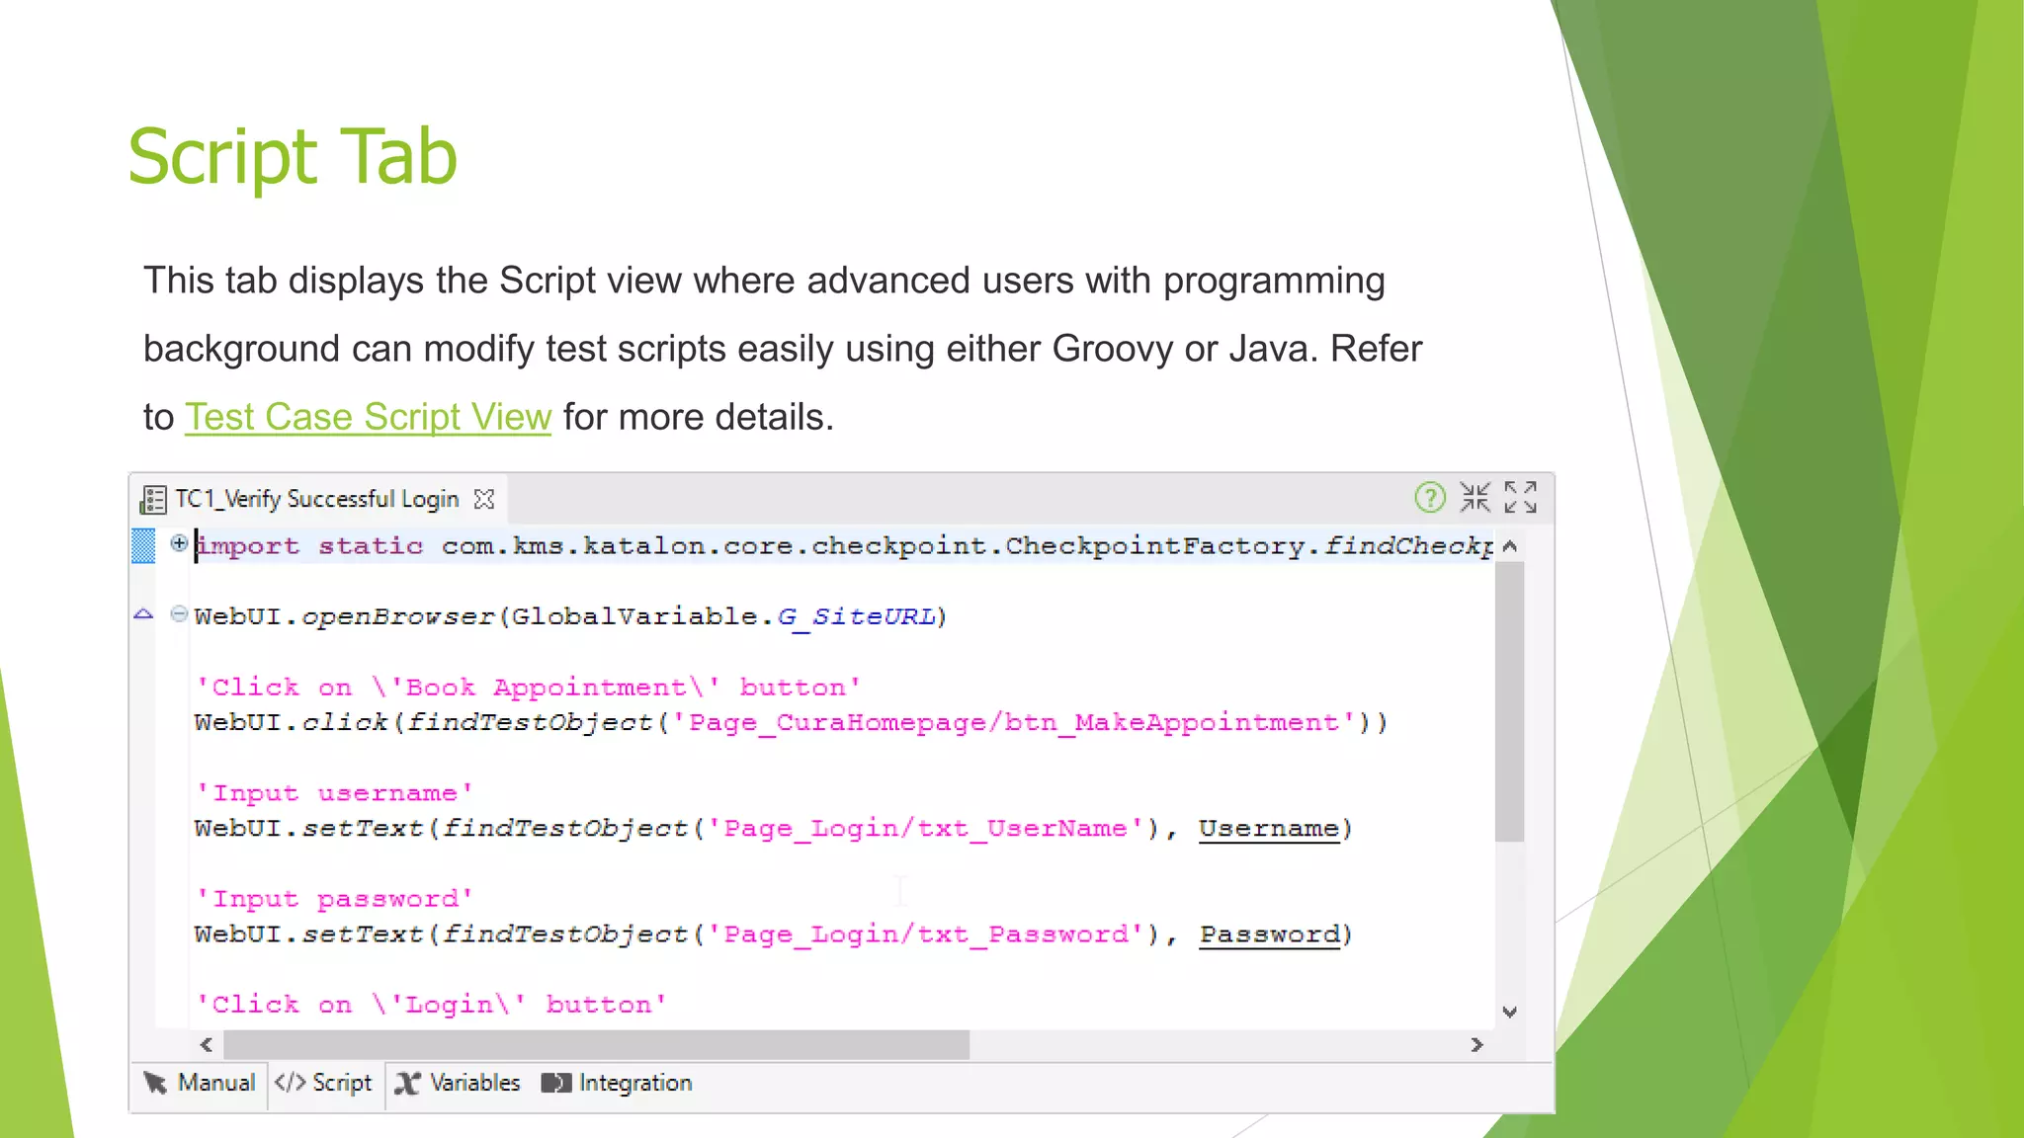Click the vertical scrollbar thumb
2024x1138 pixels.
[x=1509, y=701]
